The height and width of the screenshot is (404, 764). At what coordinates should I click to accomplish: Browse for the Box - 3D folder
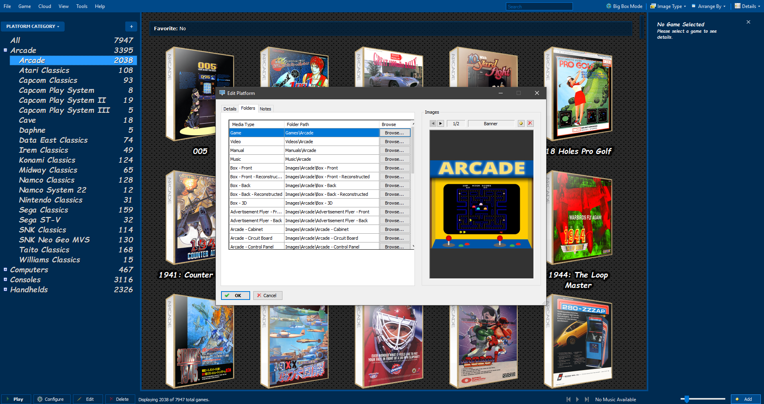(x=394, y=203)
